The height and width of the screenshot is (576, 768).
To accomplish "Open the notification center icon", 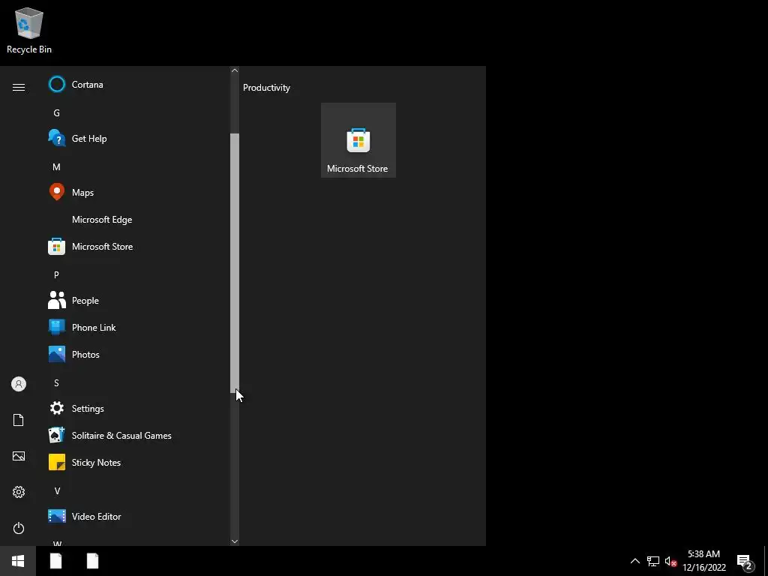I will click(745, 562).
